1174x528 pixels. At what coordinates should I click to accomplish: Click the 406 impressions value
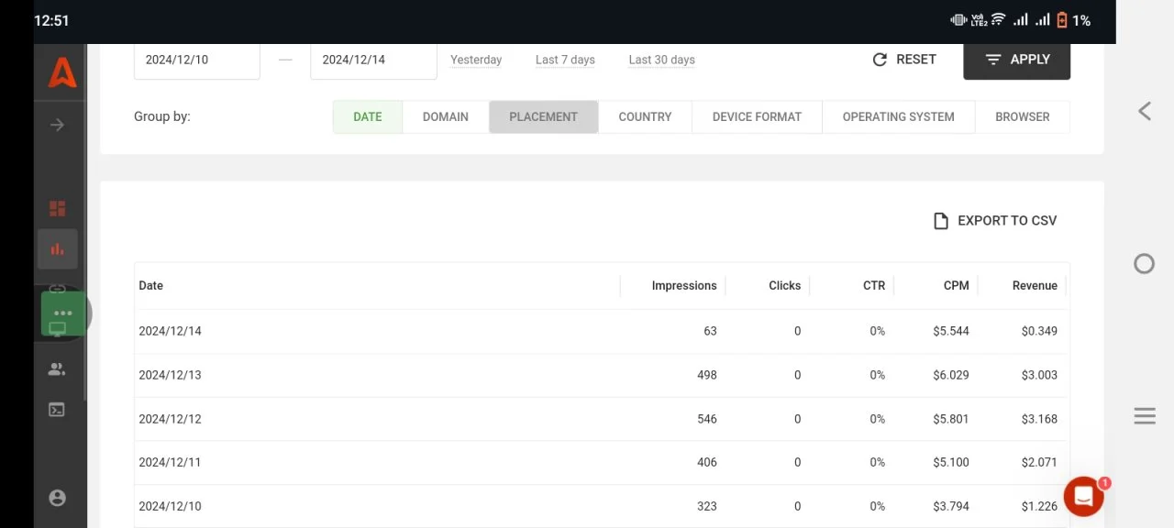tap(707, 463)
